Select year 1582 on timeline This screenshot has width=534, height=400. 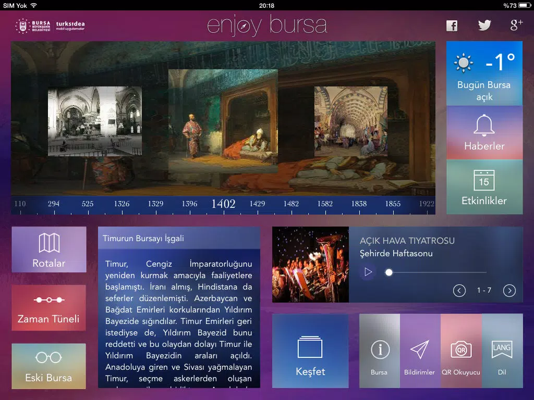325,204
